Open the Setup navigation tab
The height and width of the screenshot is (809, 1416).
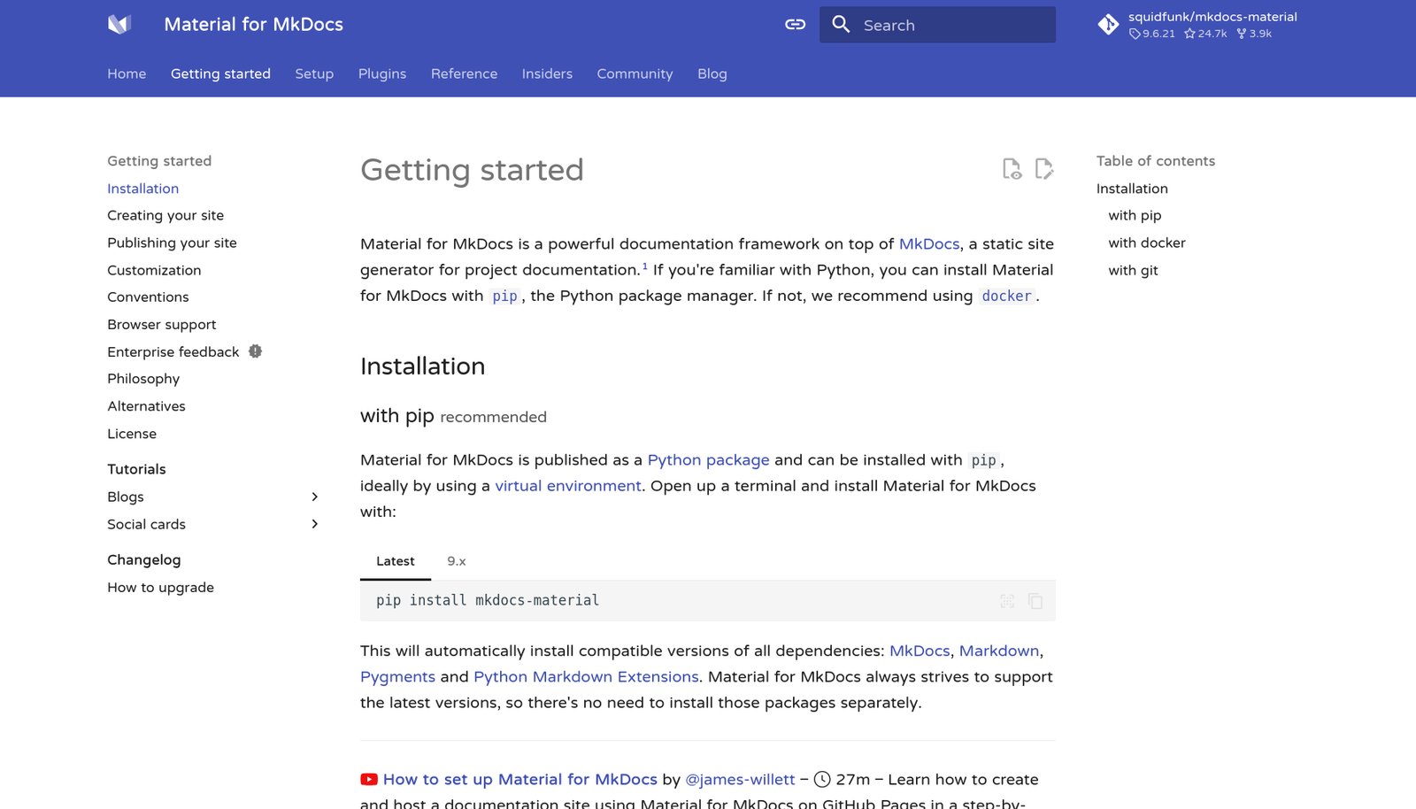coord(314,73)
